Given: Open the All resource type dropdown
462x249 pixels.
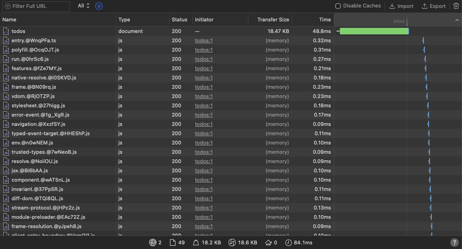Looking at the screenshot, I should [84, 6].
